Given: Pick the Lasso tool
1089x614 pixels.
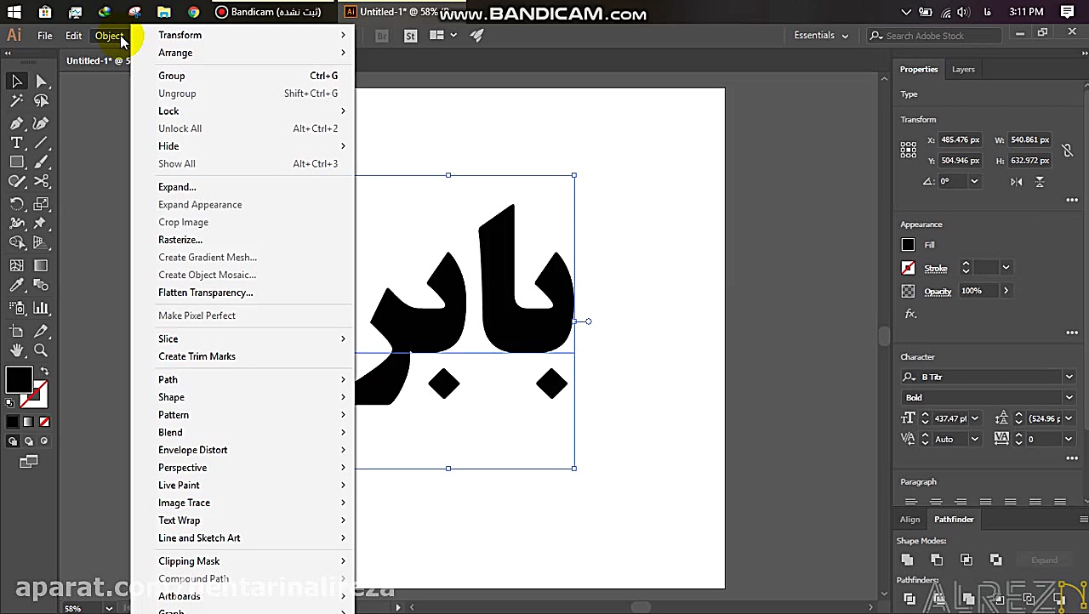Looking at the screenshot, I should (41, 101).
